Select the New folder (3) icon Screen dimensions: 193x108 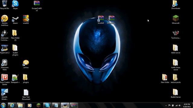[15, 35]
